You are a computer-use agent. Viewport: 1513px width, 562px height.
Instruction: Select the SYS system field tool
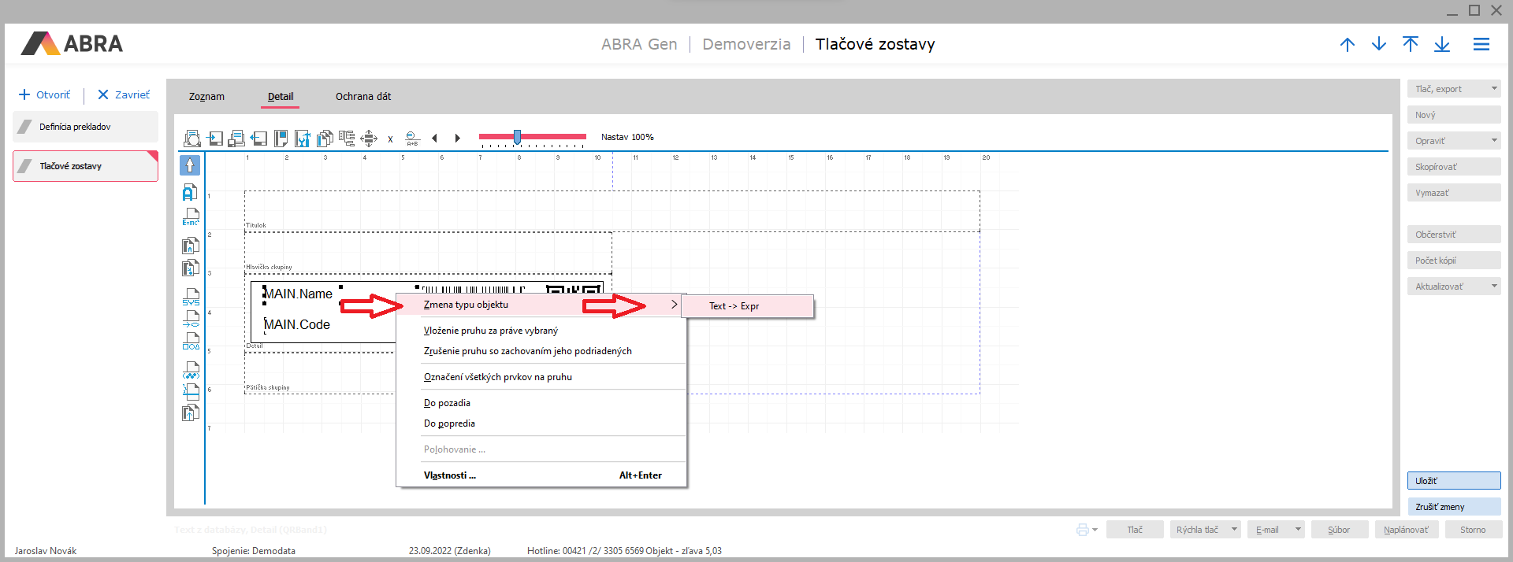pyautogui.click(x=191, y=297)
